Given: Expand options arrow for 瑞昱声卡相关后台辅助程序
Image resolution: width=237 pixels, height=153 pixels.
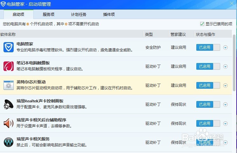Looking at the screenshot, I should tap(225, 124).
